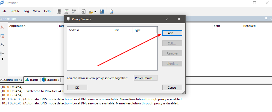Click the clipboard checker toolbar icon
The height and width of the screenshot is (112, 272).
click(111, 11)
